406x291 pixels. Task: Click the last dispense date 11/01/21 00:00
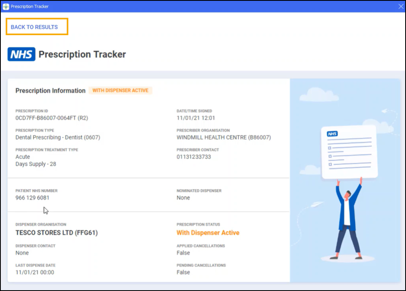(x=35, y=272)
